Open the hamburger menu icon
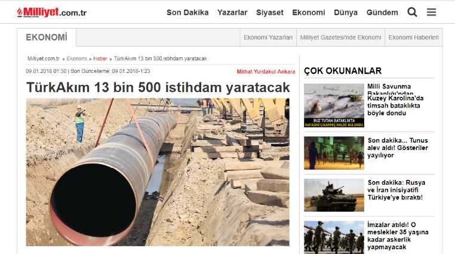The height and width of the screenshot is (254, 455). click(x=431, y=12)
